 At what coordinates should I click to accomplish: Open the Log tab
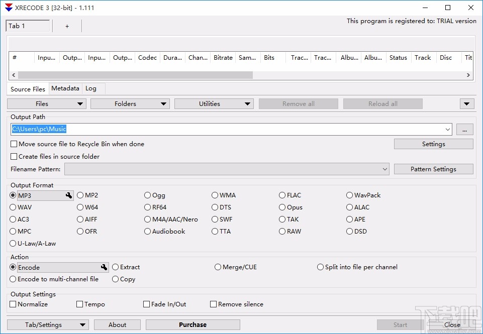click(x=91, y=88)
